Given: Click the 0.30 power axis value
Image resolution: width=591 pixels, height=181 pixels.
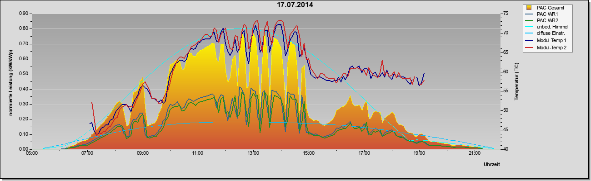Looking at the screenshot, I should tap(24, 104).
